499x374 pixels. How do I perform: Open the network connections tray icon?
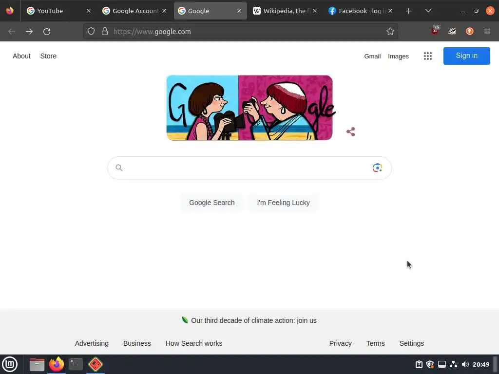[454, 364]
